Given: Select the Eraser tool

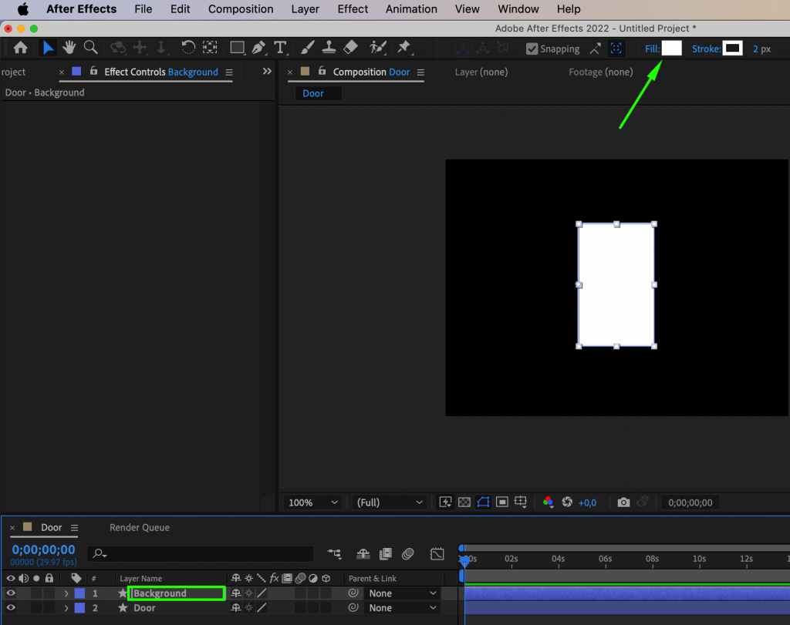Looking at the screenshot, I should point(350,47).
